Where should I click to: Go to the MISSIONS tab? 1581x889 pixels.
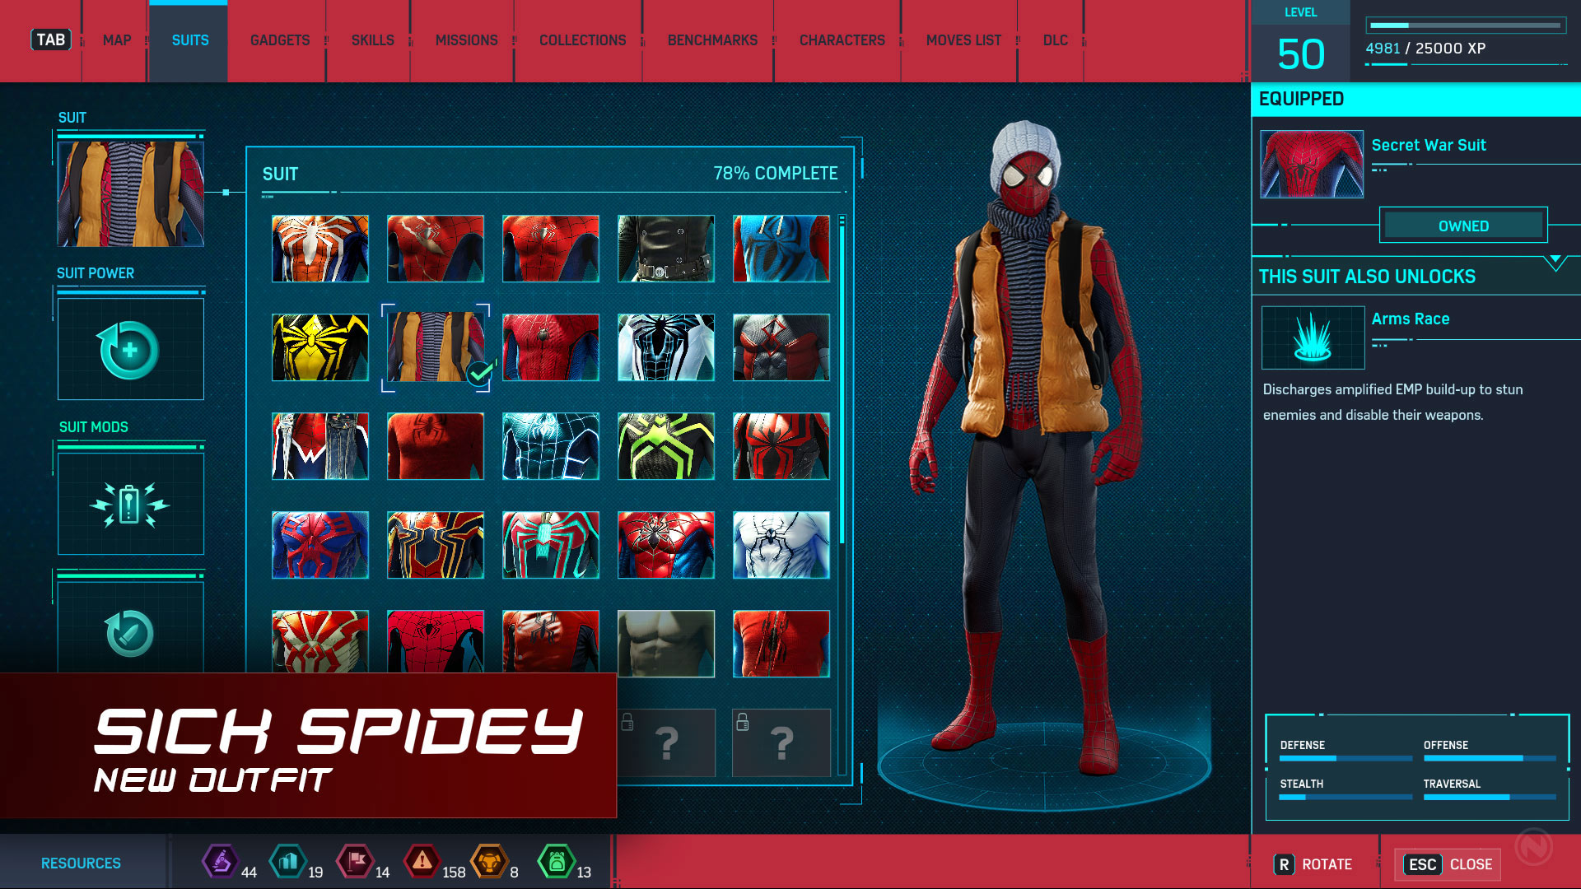click(466, 40)
